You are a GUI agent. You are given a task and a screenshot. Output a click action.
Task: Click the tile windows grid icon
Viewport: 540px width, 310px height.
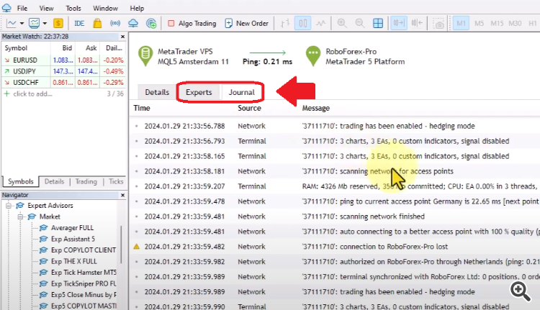[378, 24]
